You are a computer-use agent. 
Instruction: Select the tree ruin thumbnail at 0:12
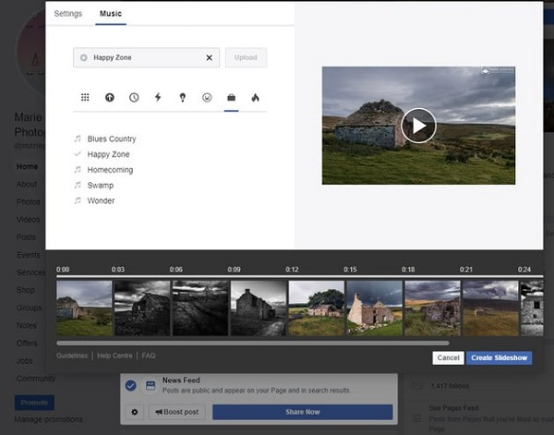316,308
